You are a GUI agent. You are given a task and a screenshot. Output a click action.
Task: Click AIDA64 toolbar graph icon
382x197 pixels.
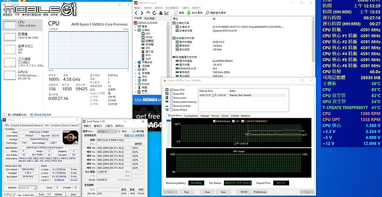(167, 13)
